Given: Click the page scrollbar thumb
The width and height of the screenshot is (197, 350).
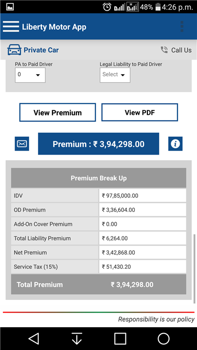Looking at the screenshot, I should click(x=194, y=268).
